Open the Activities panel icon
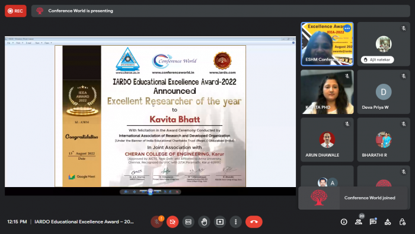415x234 pixels. pos(388,222)
